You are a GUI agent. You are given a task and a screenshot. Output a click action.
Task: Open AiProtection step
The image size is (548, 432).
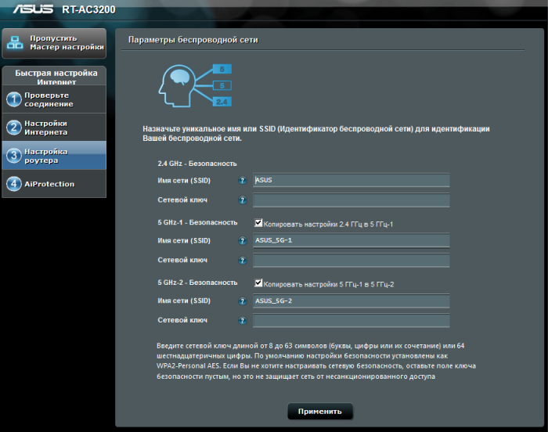coord(54,184)
